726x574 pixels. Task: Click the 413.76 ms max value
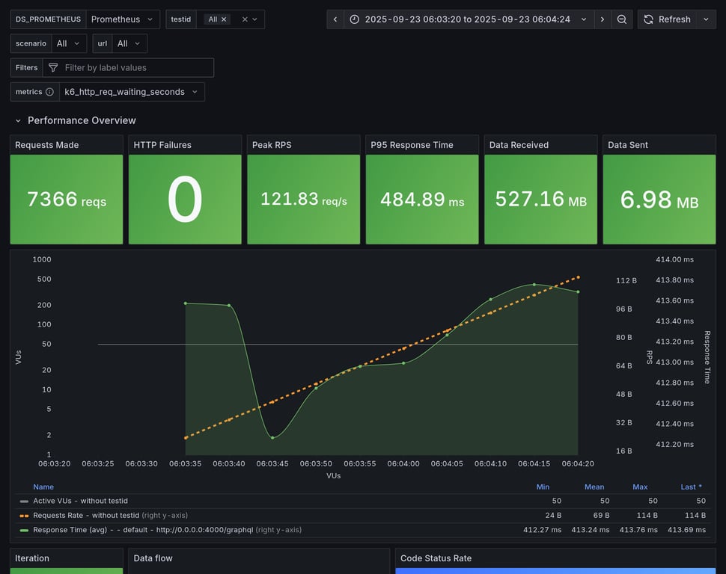pyautogui.click(x=638, y=530)
